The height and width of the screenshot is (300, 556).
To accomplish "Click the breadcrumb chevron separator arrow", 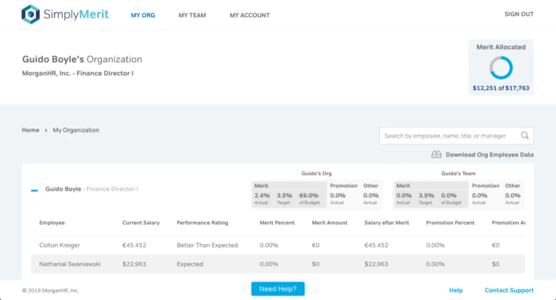I will coord(46,130).
